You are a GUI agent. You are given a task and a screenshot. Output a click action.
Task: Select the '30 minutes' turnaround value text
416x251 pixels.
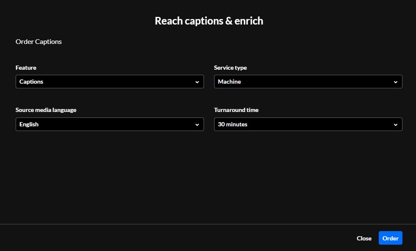point(232,124)
